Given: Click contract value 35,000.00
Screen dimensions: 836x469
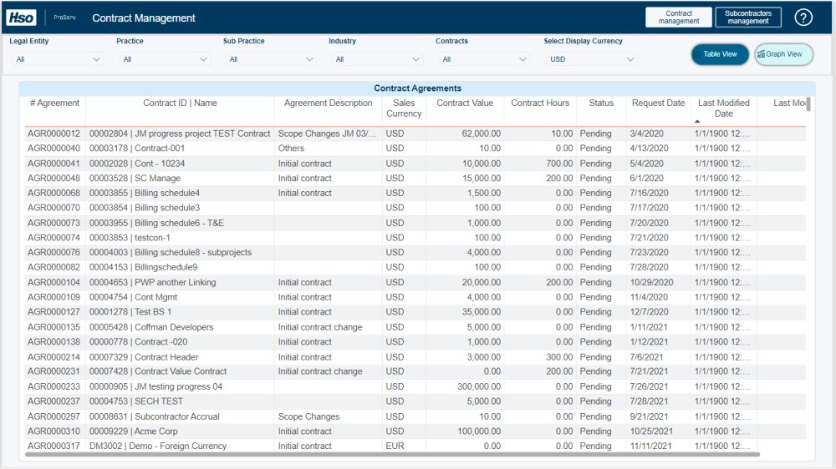Looking at the screenshot, I should pyautogui.click(x=481, y=312).
